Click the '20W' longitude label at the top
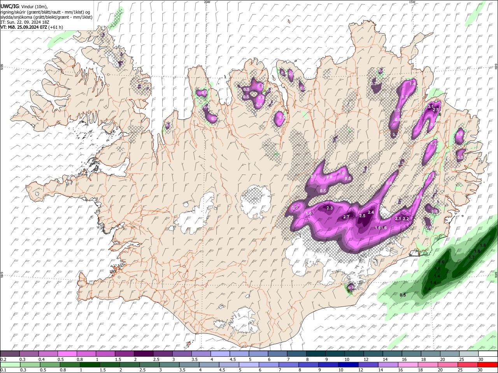The image size is (498, 373). click(x=207, y=2)
